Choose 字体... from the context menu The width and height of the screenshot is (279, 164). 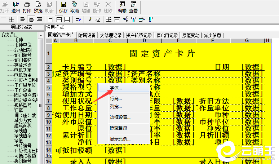[x=116, y=88]
